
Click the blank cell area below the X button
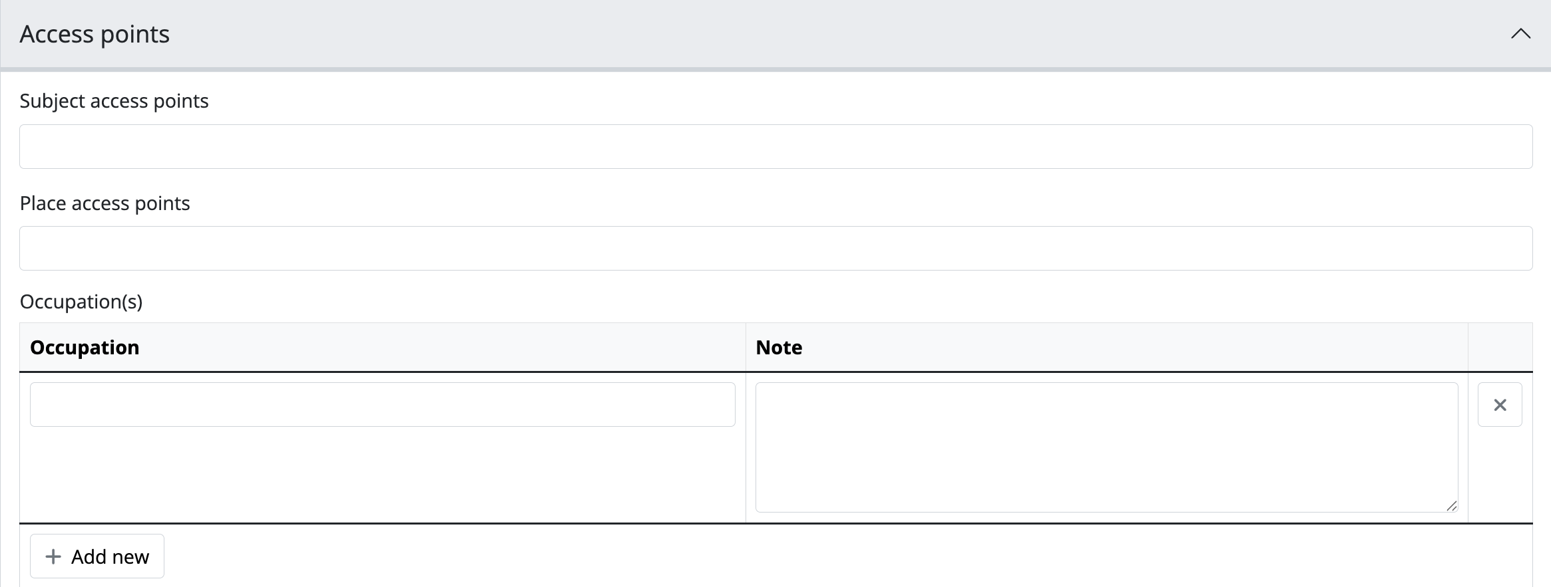1500,475
